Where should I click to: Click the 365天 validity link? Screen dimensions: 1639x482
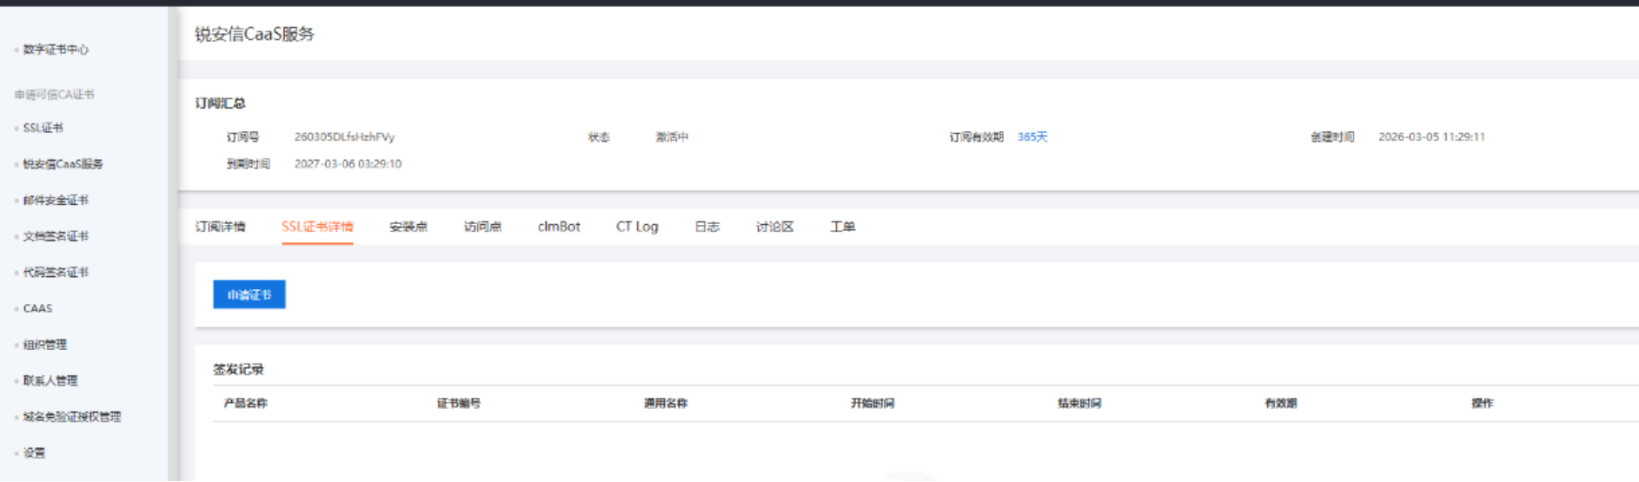(1032, 137)
